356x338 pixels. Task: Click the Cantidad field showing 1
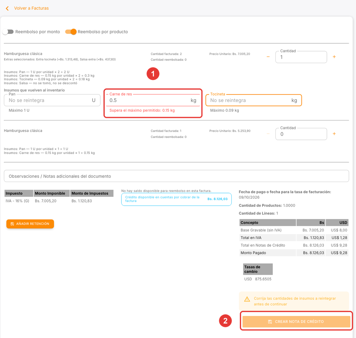301,57
